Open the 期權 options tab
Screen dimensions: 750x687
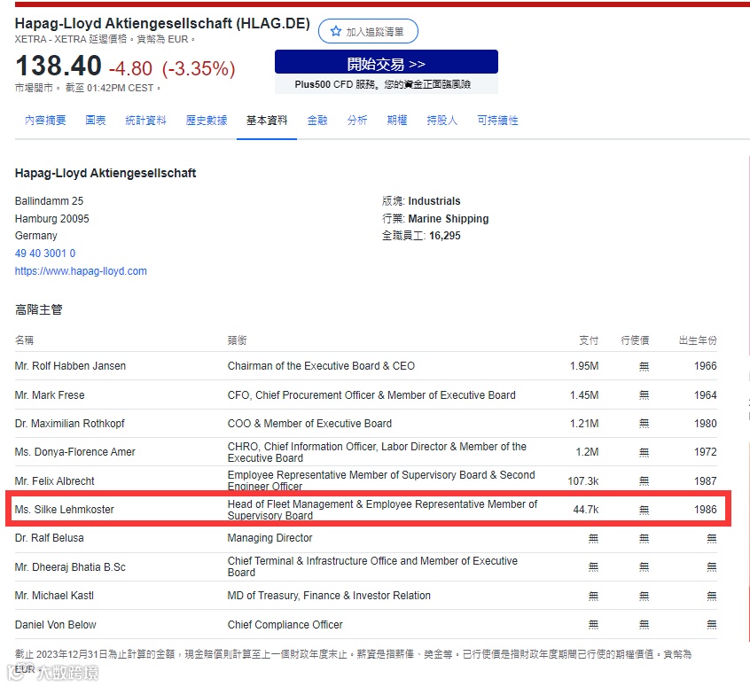coord(397,120)
